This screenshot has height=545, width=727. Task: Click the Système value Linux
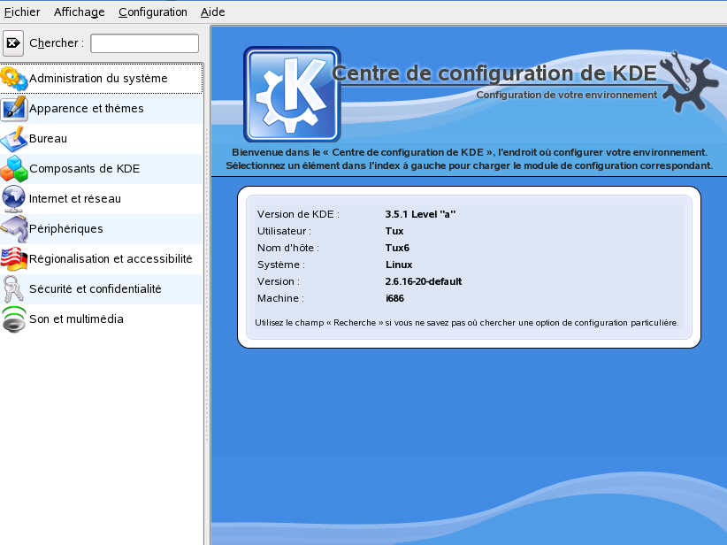(x=399, y=265)
